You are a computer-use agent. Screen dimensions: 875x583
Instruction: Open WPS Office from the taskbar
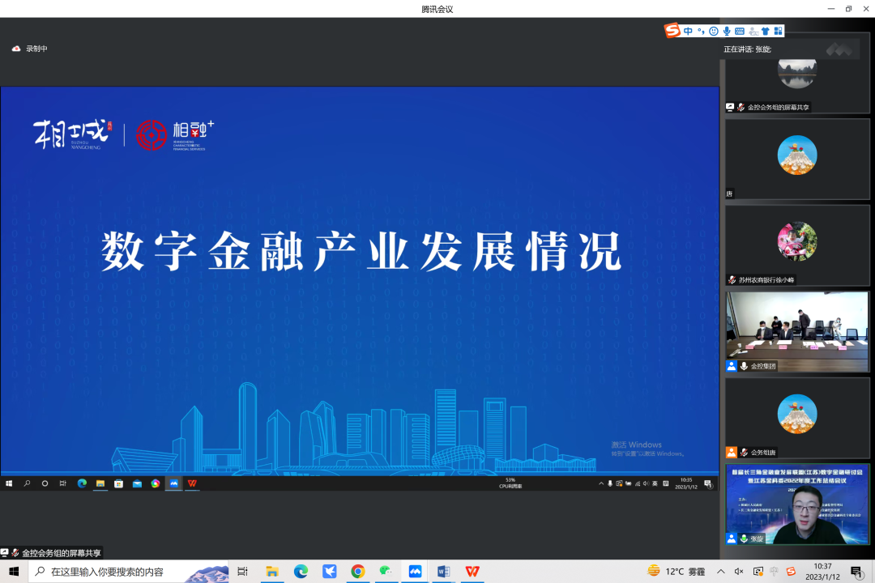pyautogui.click(x=472, y=572)
